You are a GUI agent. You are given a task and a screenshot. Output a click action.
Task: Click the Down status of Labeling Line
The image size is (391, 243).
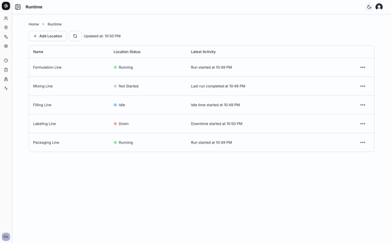(x=121, y=123)
